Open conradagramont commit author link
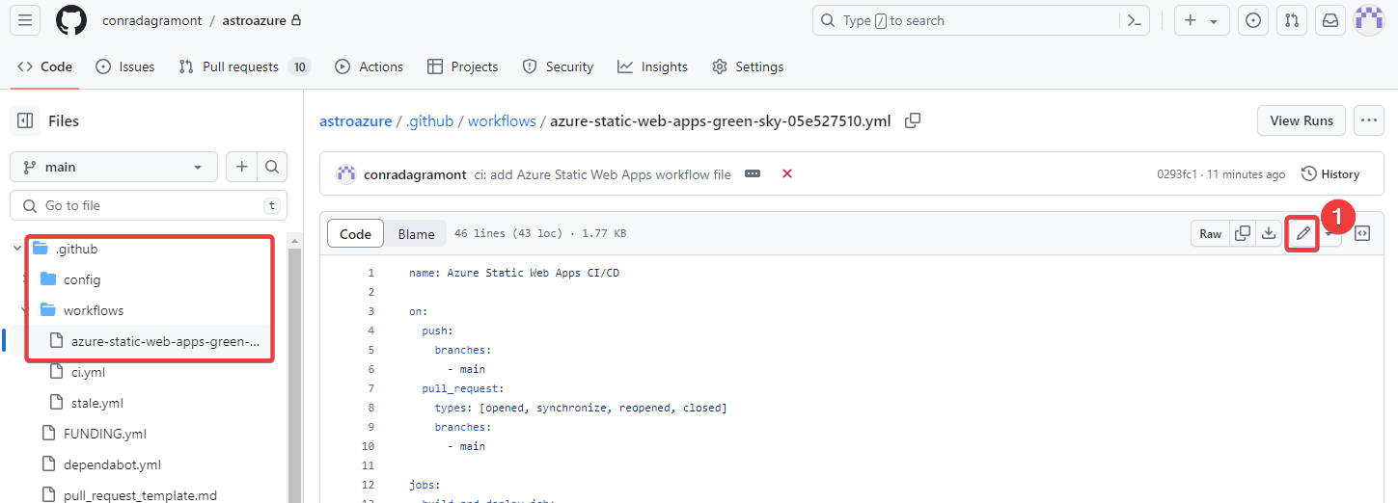 [x=415, y=174]
